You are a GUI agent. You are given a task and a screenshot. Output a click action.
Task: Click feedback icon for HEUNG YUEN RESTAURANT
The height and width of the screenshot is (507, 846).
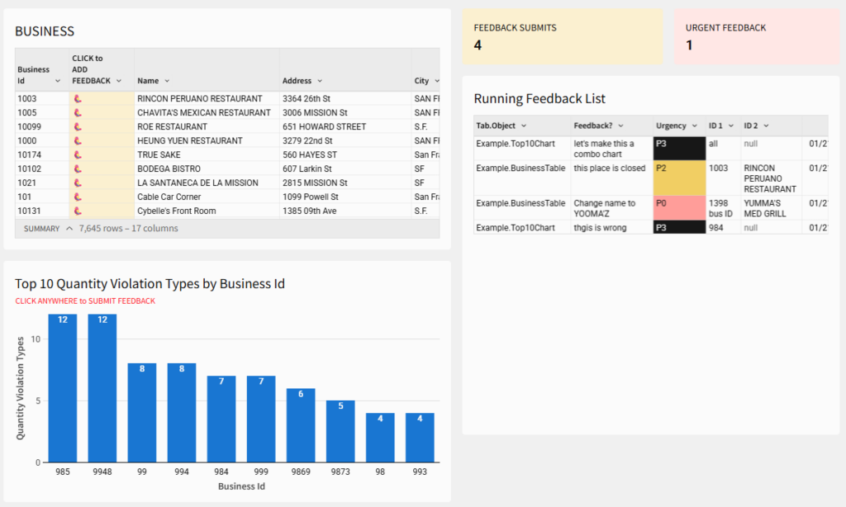tap(78, 141)
